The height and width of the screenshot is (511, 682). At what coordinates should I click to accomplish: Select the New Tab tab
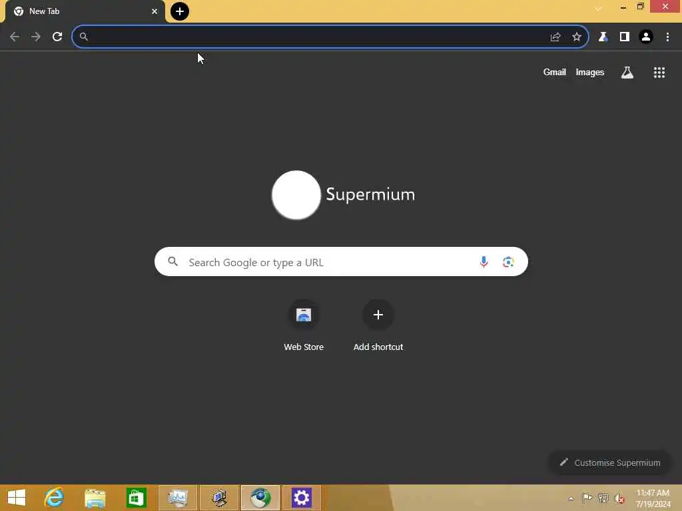click(x=85, y=11)
